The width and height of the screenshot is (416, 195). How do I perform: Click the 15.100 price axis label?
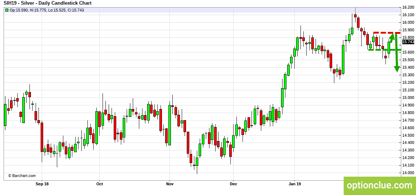[x=408, y=90]
